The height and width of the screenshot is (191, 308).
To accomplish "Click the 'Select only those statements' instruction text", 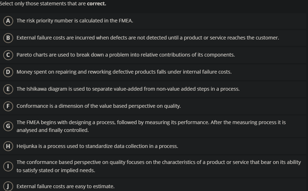I will pyautogui.click(x=53, y=4).
